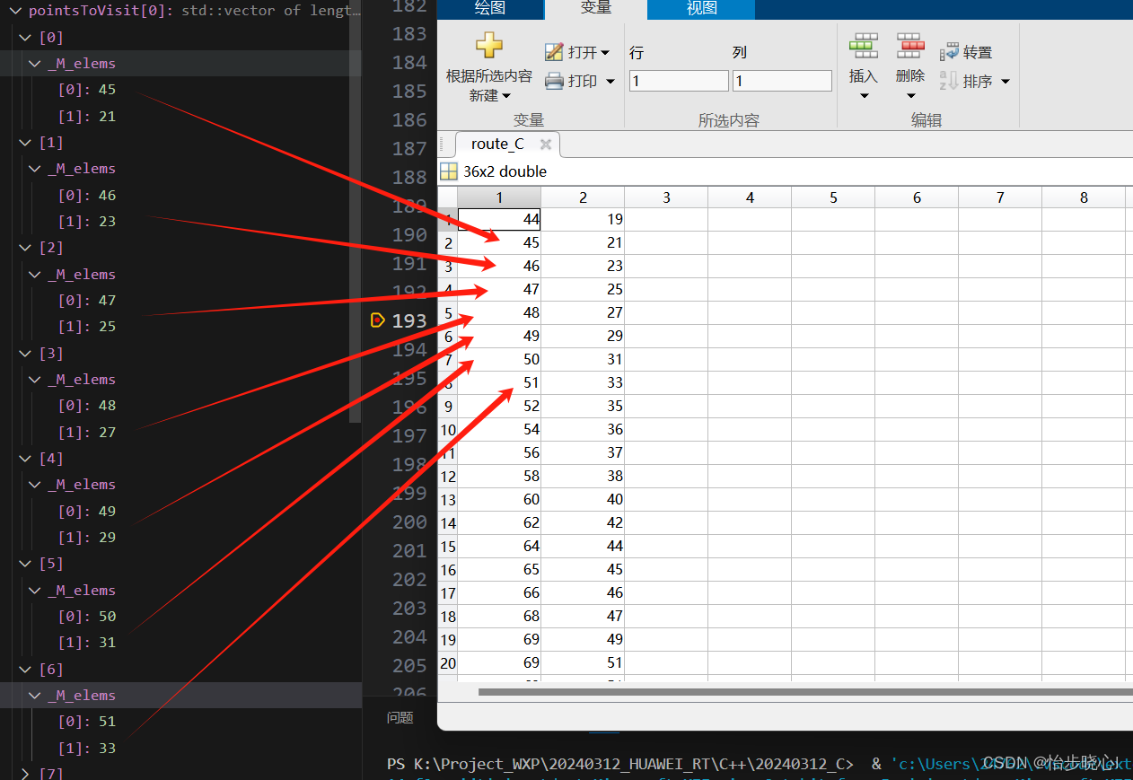Click the 插入 (Insert) green grid icon

click(x=864, y=45)
